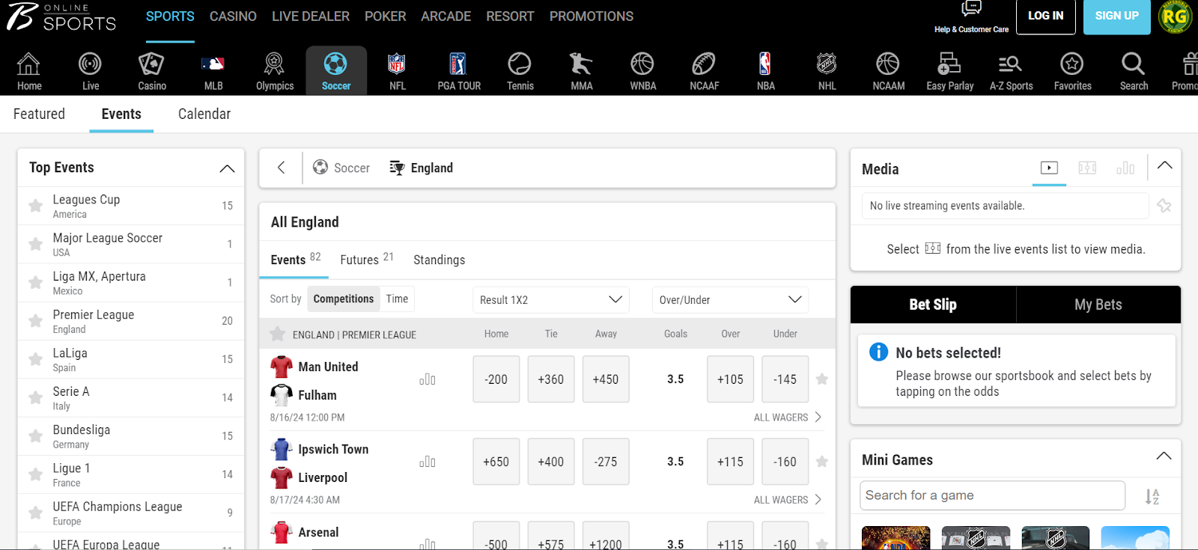This screenshot has height=550, width=1198.
Task: Open the Casino top menu item
Action: click(x=233, y=16)
